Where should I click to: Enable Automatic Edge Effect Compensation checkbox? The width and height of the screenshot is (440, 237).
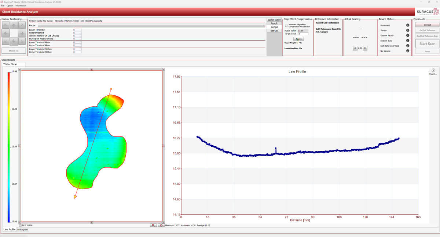[x=286, y=26]
